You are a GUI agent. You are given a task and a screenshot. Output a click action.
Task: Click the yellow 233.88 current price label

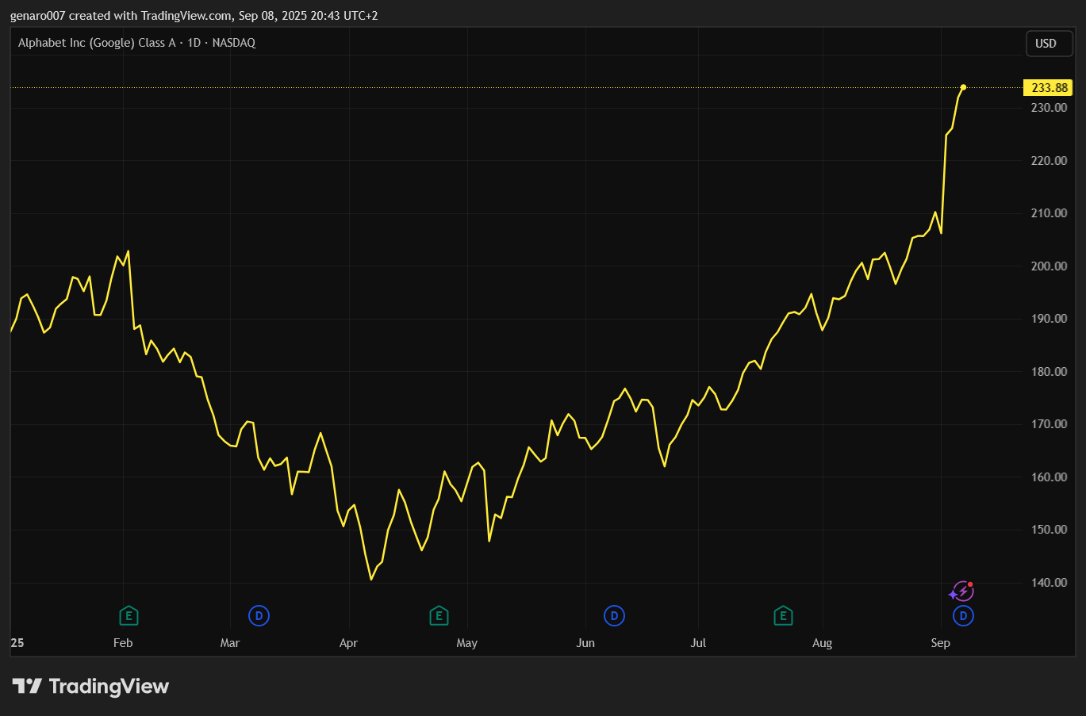click(x=1049, y=88)
